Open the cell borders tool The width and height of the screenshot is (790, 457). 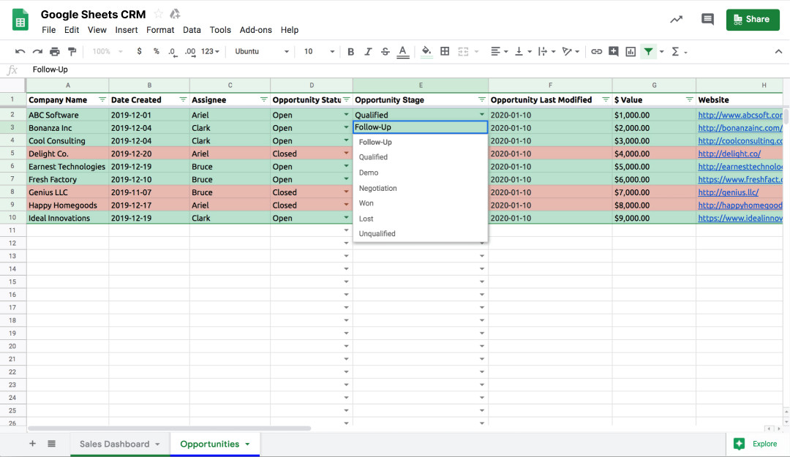445,51
